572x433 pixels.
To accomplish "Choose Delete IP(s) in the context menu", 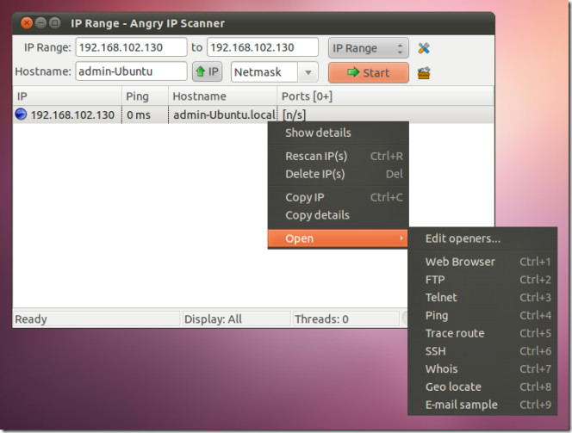I will click(339, 174).
